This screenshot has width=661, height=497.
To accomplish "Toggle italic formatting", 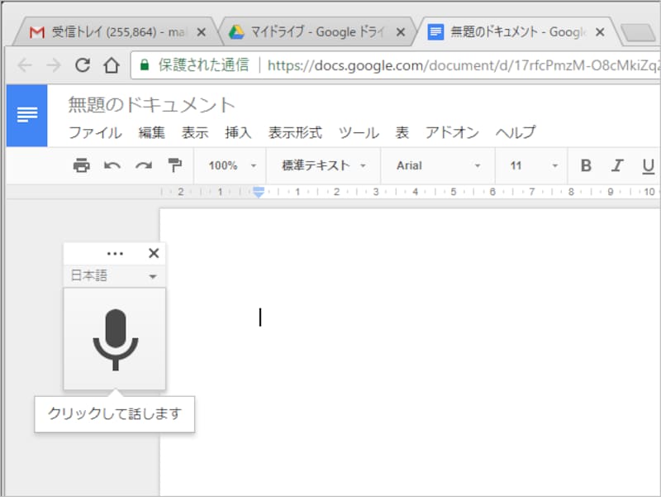I will click(x=617, y=165).
